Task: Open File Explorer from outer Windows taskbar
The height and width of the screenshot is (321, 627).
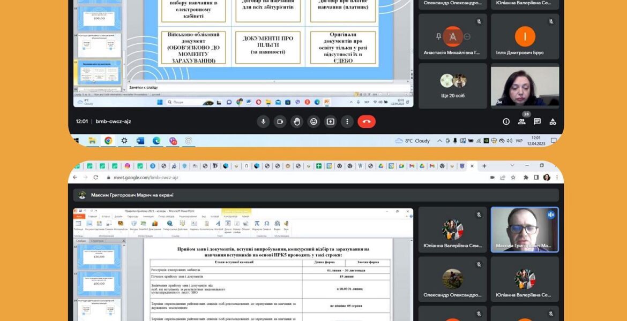Action: 92,141
